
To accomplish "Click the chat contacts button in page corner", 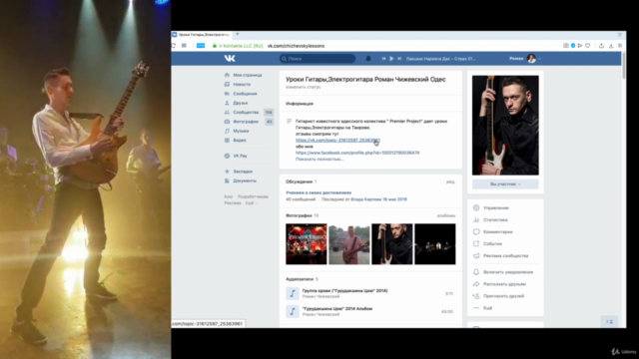I will pos(609,321).
